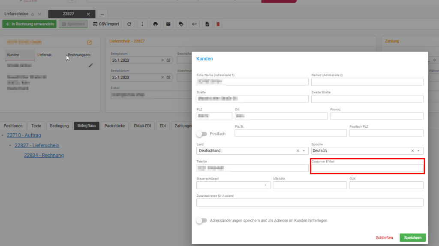The image size is (439, 246).
Task: Switch to the Positionen tab
Action: tap(13, 126)
